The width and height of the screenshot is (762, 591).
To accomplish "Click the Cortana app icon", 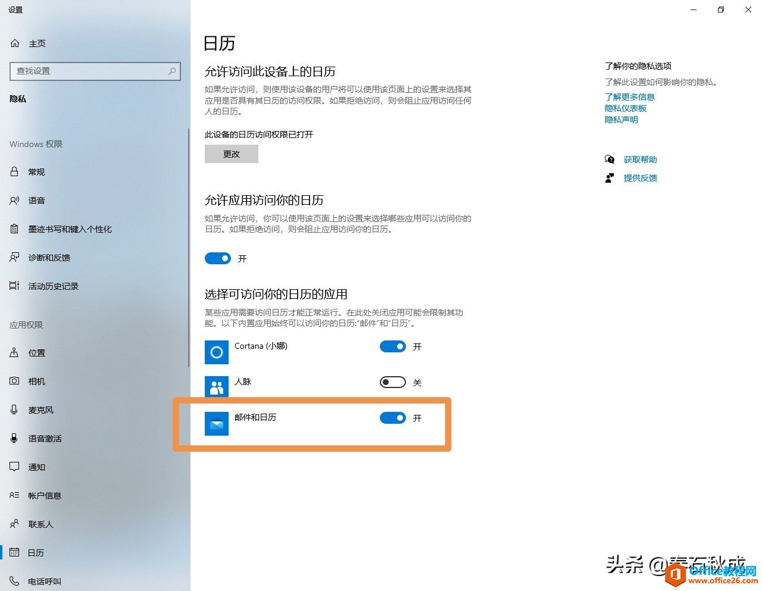I will point(217,352).
